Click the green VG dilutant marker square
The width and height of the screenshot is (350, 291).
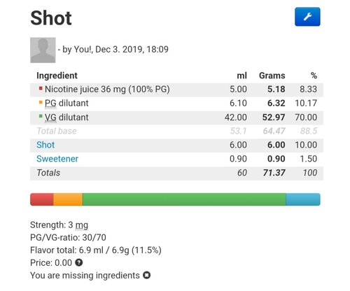click(41, 116)
